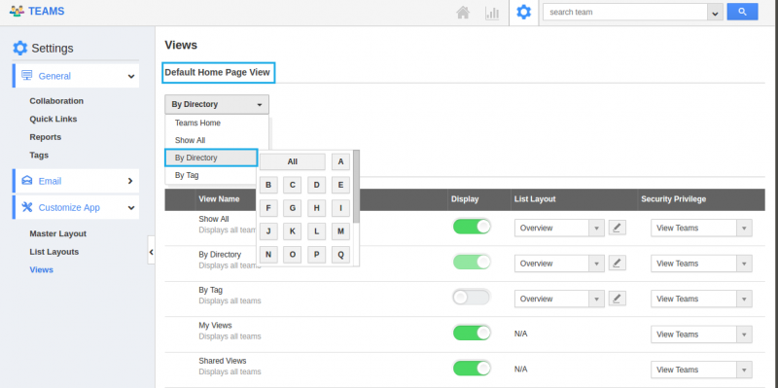Image resolution: width=778 pixels, height=388 pixels.
Task: Open the Teams home icon
Action: click(463, 13)
